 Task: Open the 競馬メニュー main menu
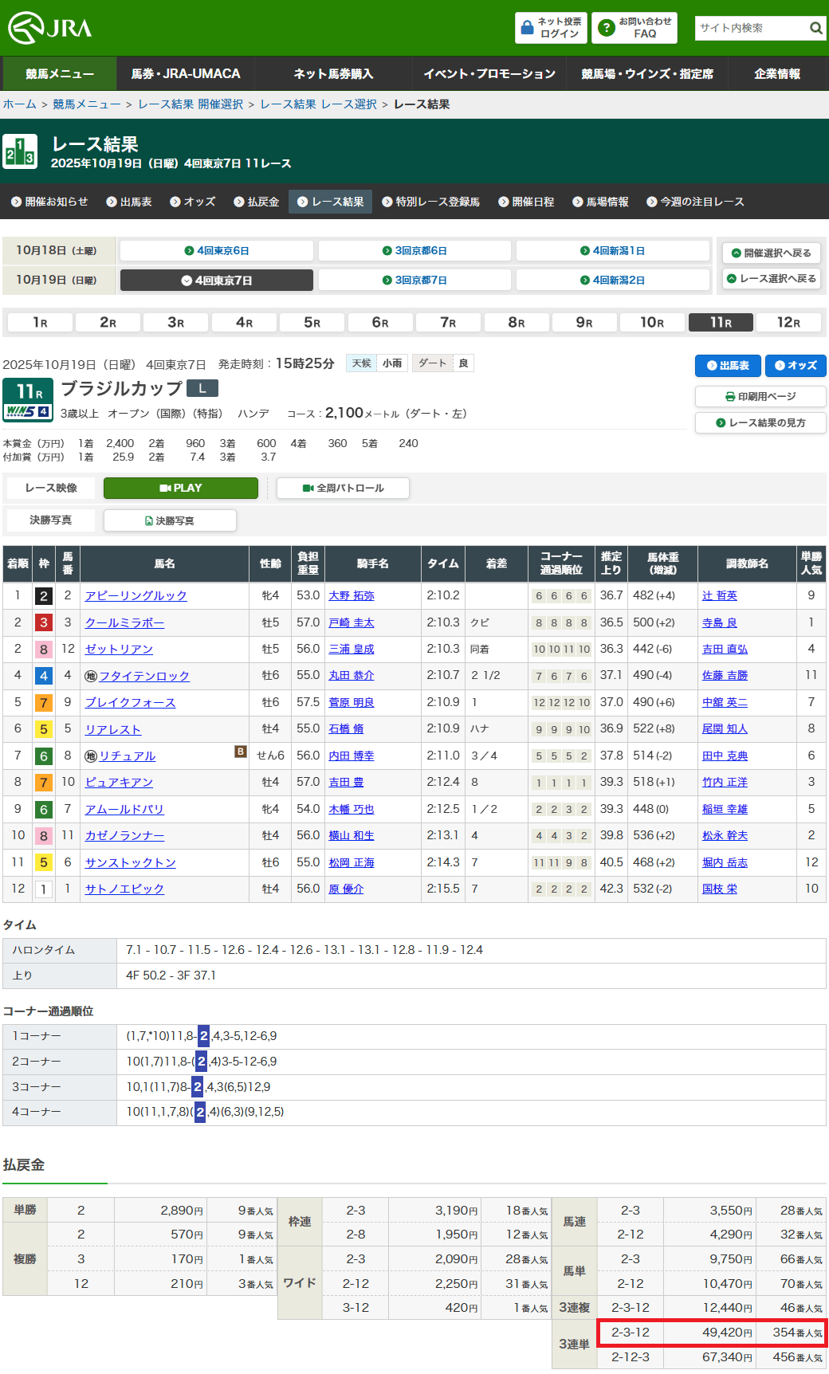coord(60,74)
